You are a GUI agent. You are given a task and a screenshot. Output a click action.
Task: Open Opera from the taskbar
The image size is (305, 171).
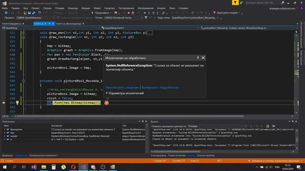pos(73,167)
